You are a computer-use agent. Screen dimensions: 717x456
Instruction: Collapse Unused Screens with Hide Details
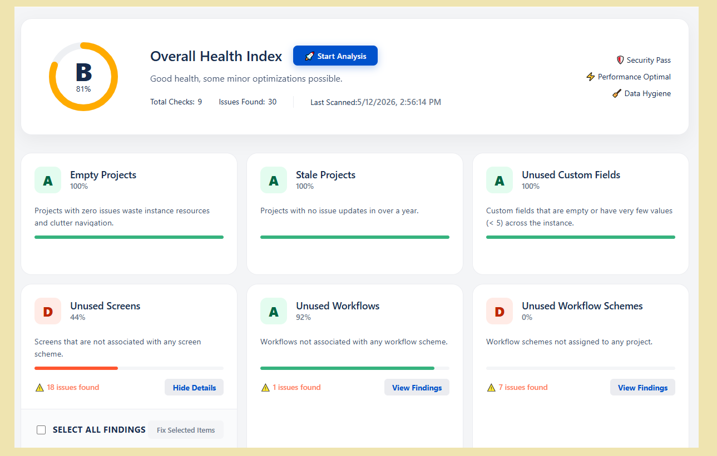tap(194, 387)
